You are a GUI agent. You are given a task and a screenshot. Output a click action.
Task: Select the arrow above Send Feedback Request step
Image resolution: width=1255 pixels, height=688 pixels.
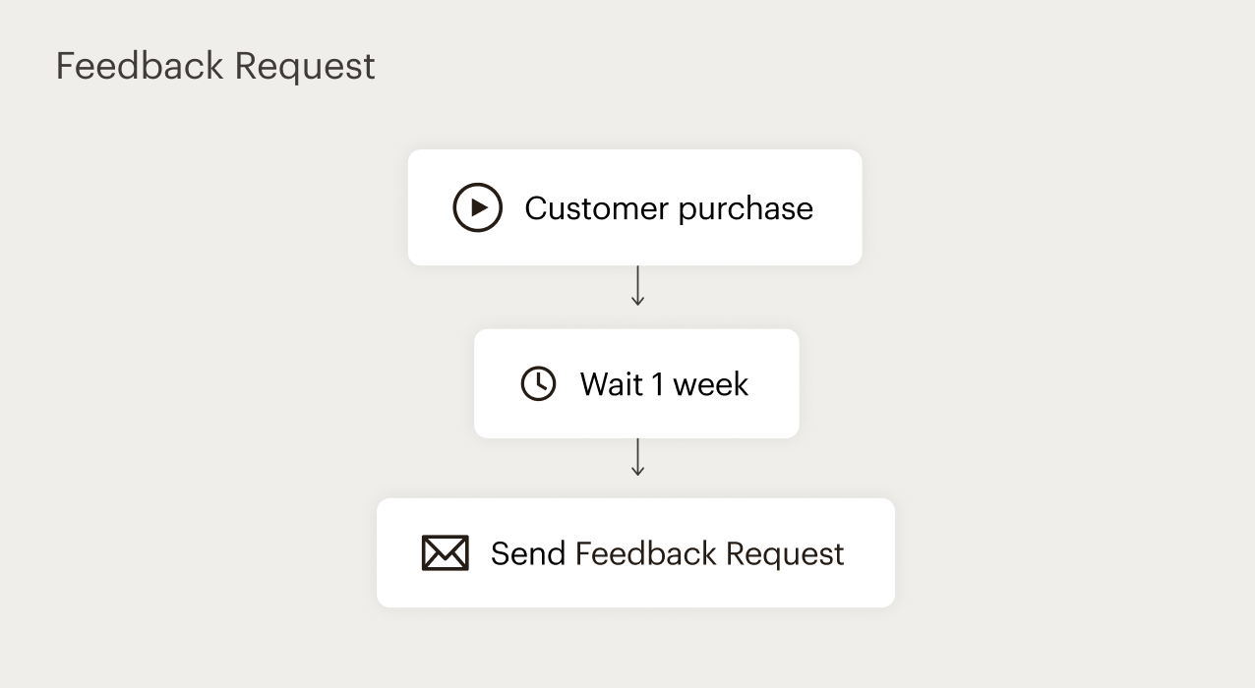(637, 457)
